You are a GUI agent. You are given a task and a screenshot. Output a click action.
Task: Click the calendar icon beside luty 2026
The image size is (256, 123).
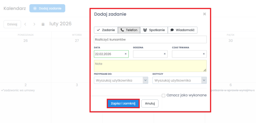43,24
